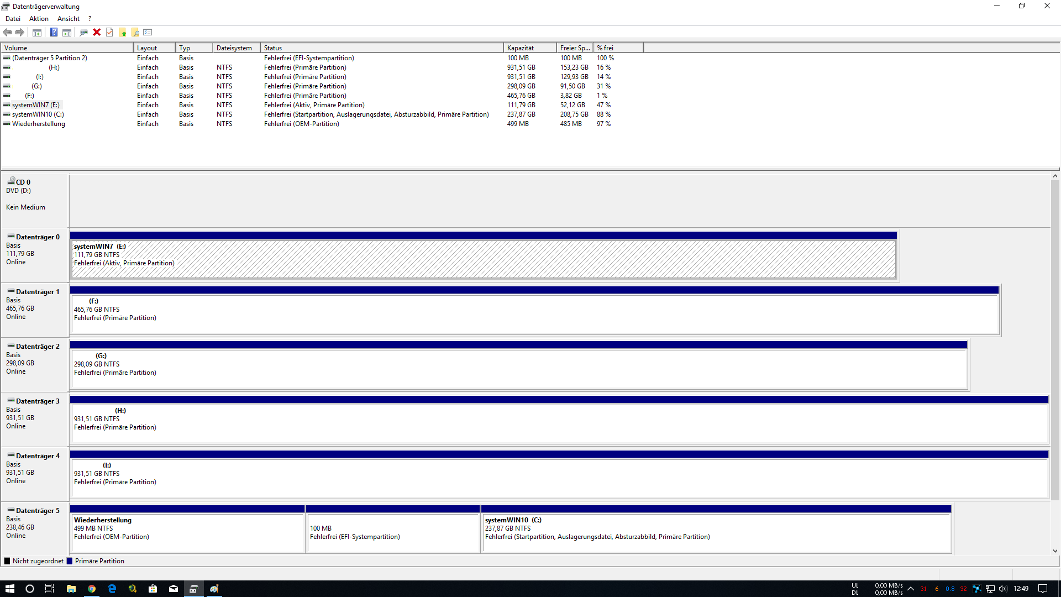Click the folder with magnifying glass icon
1061x597 pixels.
(135, 32)
